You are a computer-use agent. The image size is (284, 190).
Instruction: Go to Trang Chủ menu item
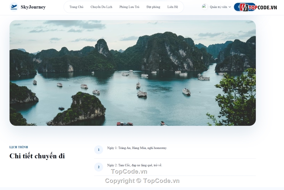click(x=76, y=7)
